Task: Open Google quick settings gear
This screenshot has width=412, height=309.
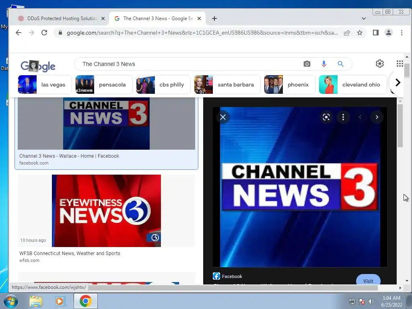Action: tap(380, 64)
